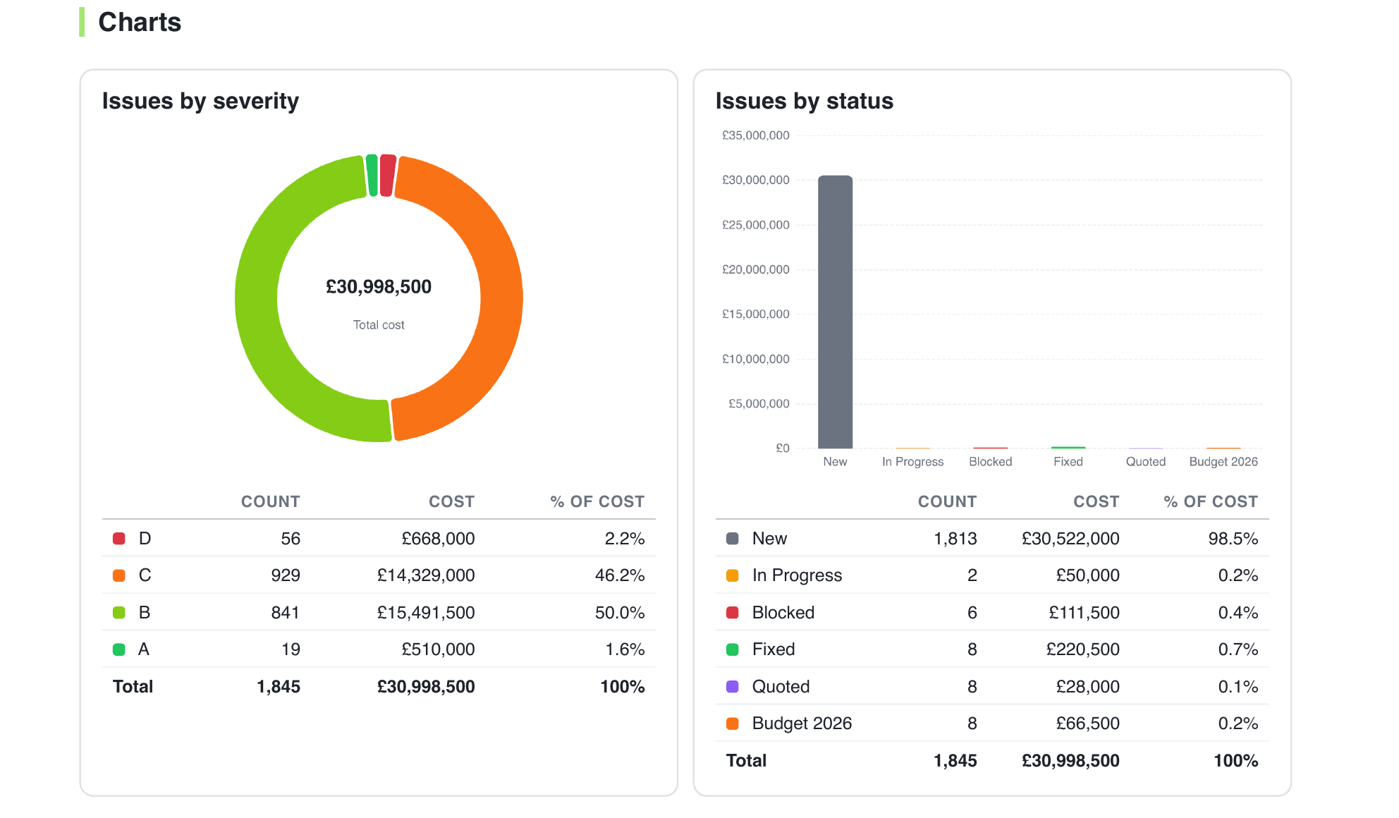This screenshot has height=818, width=1399.
Task: Click the 46.2% cell in row C
Action: (620, 575)
